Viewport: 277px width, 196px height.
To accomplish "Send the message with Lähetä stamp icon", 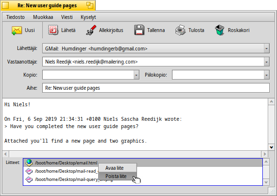I will [53, 30].
